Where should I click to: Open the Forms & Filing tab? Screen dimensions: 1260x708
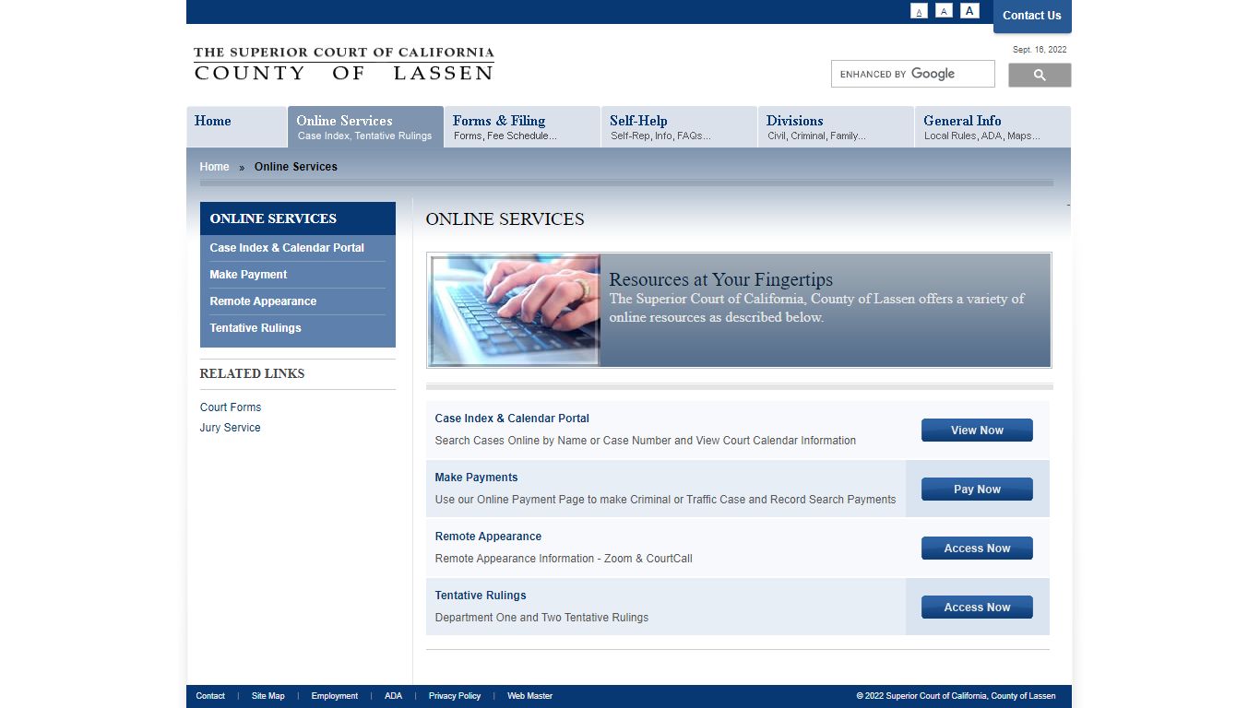point(522,126)
